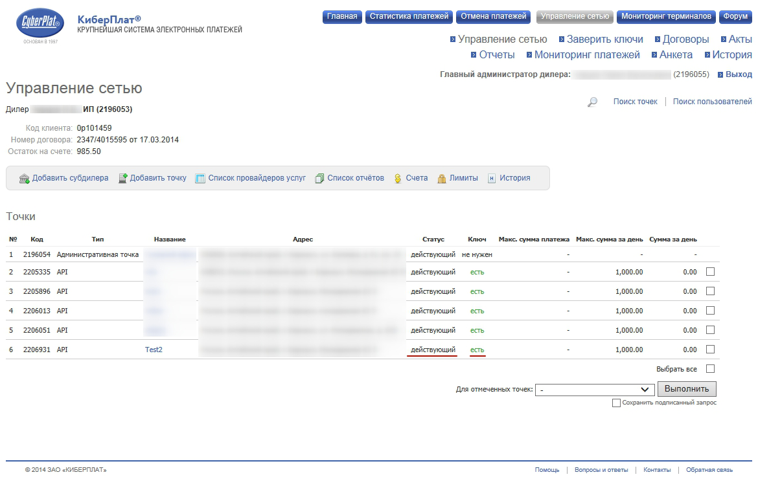Toggle the Выбрать все checkbox
This screenshot has width=758, height=479.
pyautogui.click(x=710, y=369)
